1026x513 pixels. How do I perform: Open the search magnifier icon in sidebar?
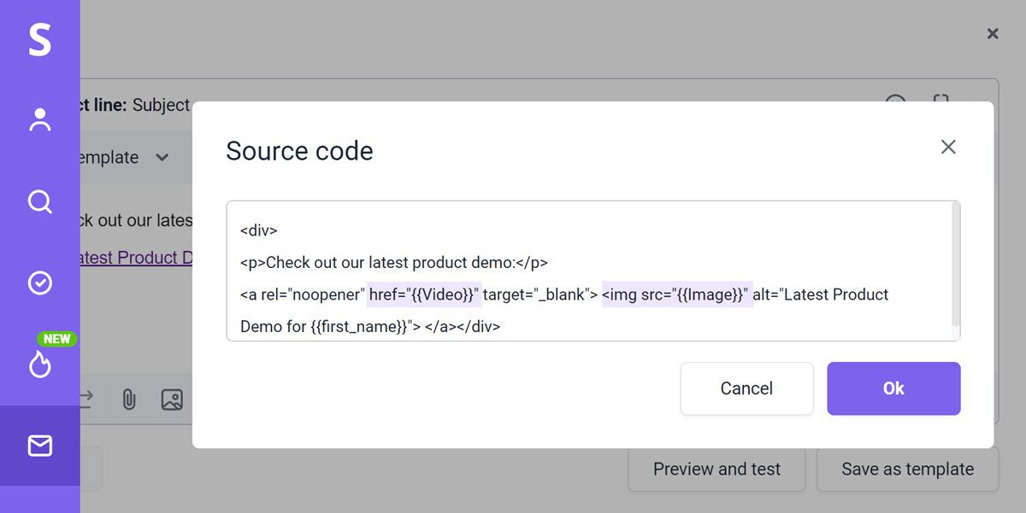tap(39, 202)
